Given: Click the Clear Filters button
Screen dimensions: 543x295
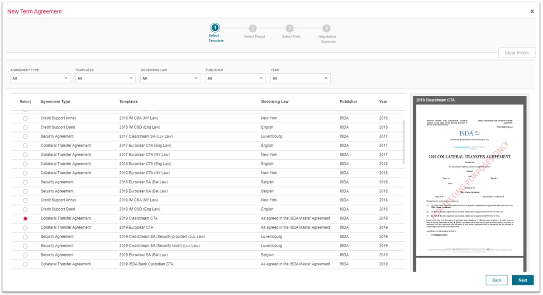Looking at the screenshot, I should click(517, 53).
